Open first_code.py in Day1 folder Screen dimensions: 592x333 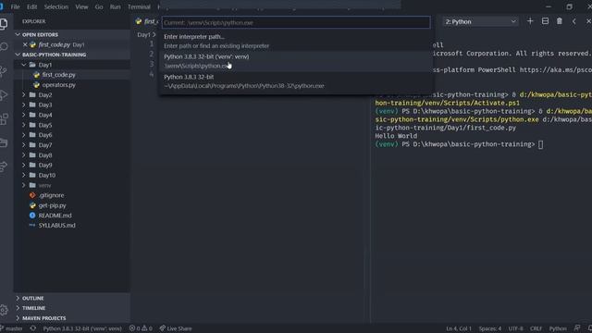58,75
